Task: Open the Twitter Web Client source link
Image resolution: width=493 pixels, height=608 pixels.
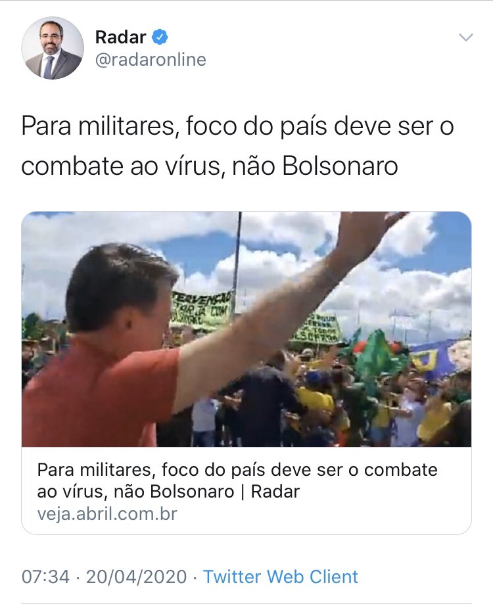Action: click(x=281, y=576)
